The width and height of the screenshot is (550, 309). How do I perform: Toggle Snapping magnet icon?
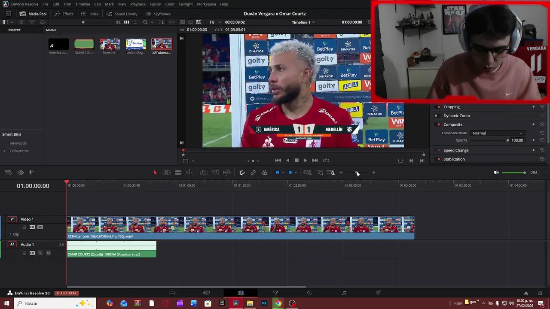(x=242, y=173)
